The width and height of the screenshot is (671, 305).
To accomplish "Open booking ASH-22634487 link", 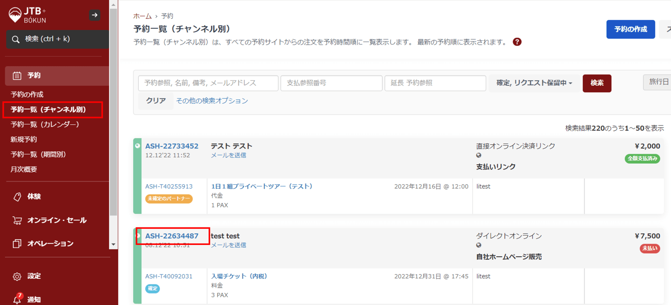I will click(x=172, y=236).
